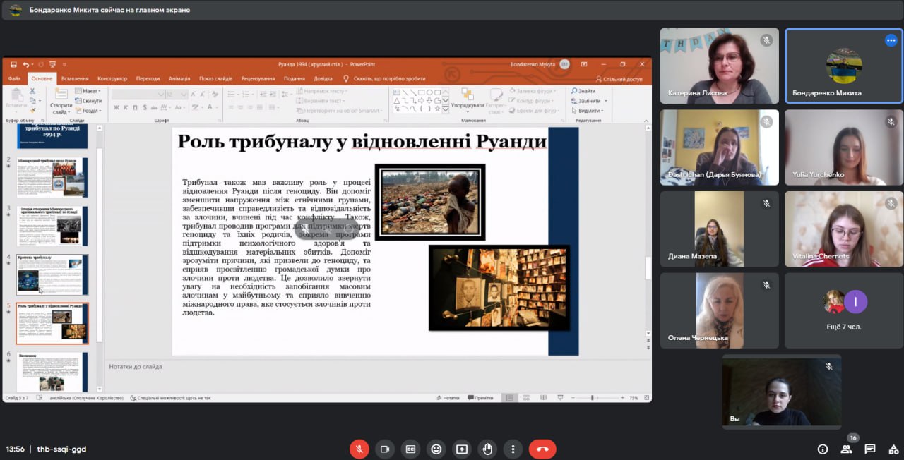This screenshot has height=460, width=904.
Task: Select Катерина Лисова's video tile
Action: click(720, 66)
